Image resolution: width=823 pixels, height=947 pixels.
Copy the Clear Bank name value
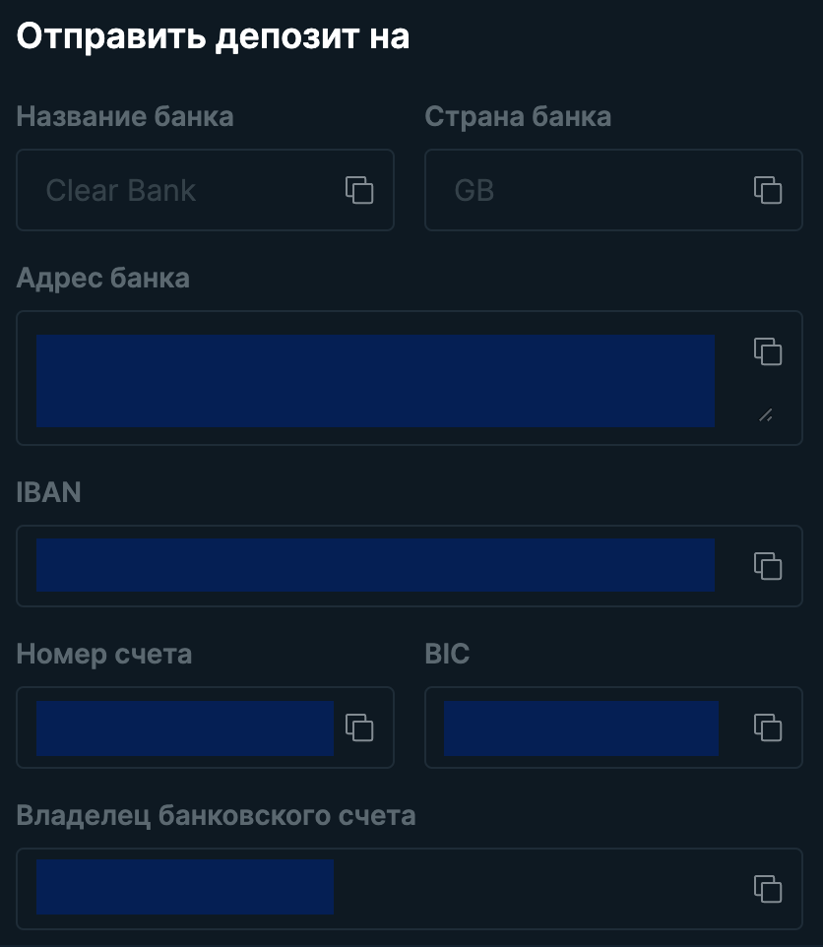coord(359,190)
